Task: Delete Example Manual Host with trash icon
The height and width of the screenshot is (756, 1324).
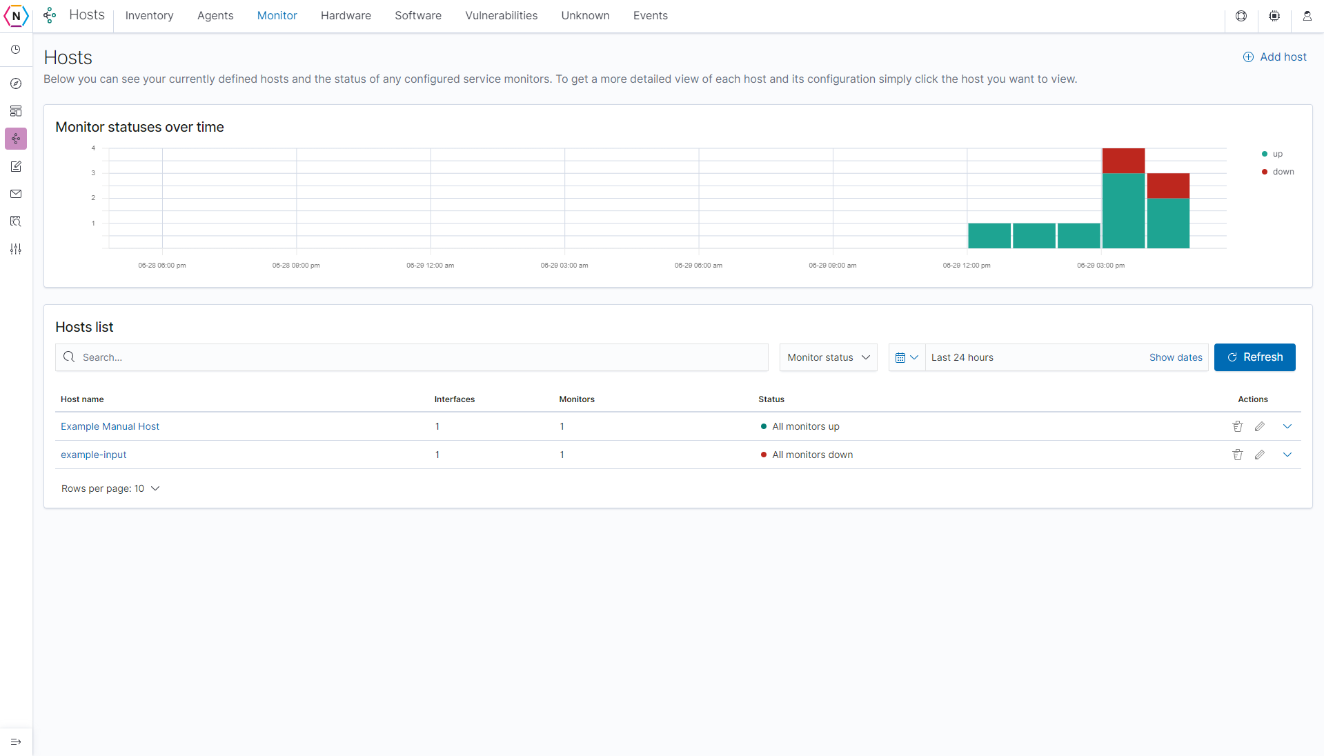Action: tap(1238, 426)
